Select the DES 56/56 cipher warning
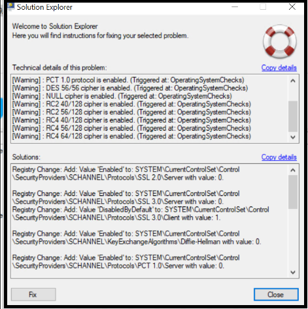Image resolution: width=308 pixels, height=309 pixels. point(130,88)
